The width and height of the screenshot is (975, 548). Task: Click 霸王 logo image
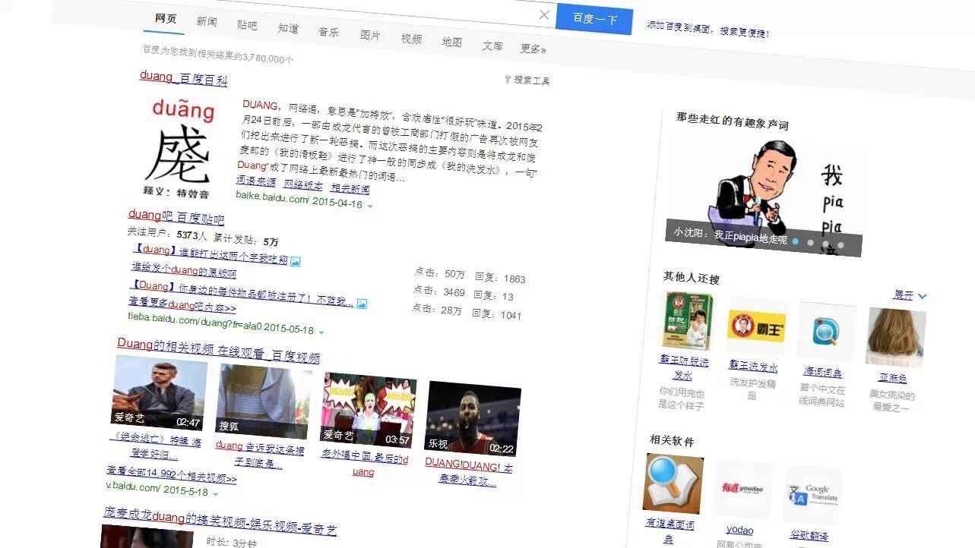[x=758, y=327]
